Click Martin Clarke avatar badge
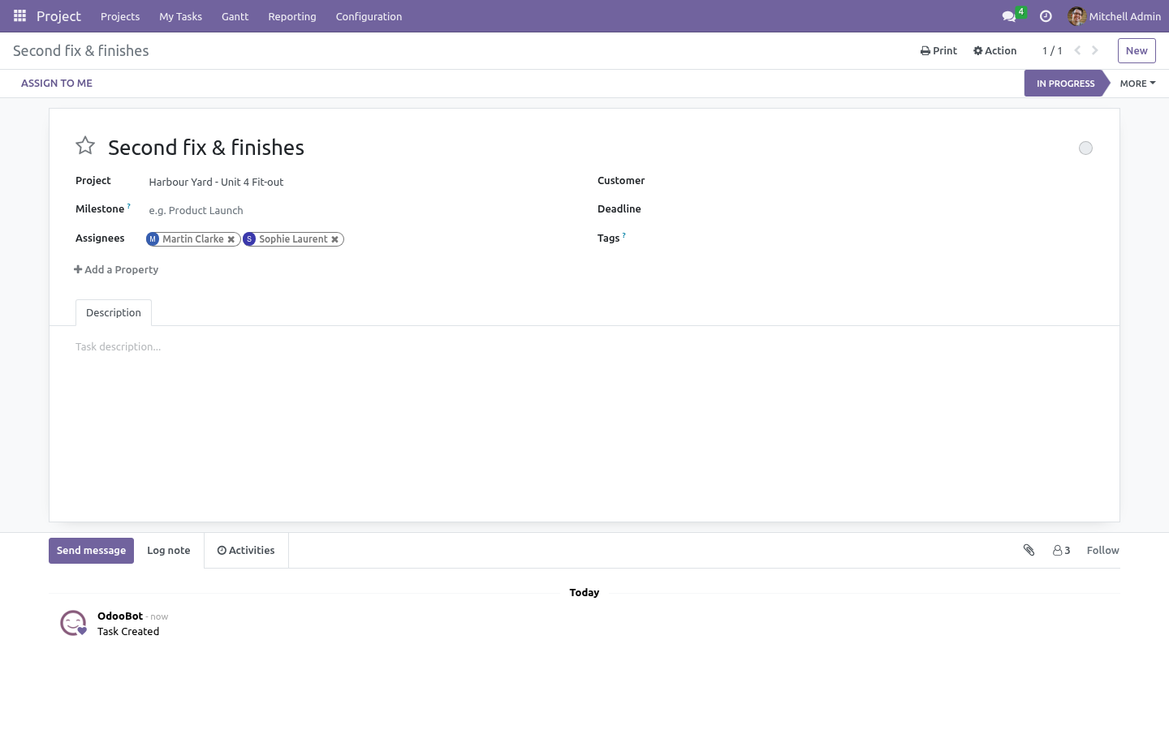The height and width of the screenshot is (730, 1169). 153,239
